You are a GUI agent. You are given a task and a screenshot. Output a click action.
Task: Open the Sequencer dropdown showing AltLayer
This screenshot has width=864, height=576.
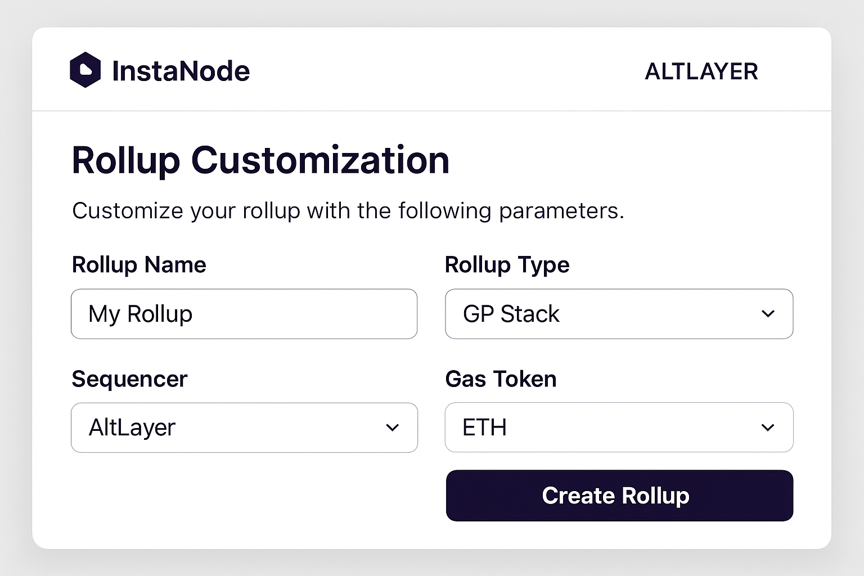(x=244, y=427)
